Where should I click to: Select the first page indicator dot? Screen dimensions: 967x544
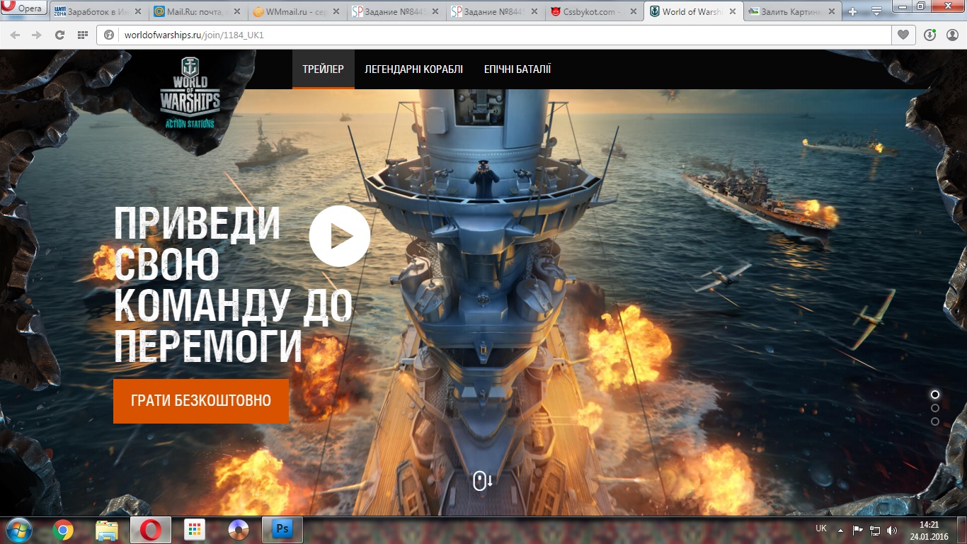point(935,395)
